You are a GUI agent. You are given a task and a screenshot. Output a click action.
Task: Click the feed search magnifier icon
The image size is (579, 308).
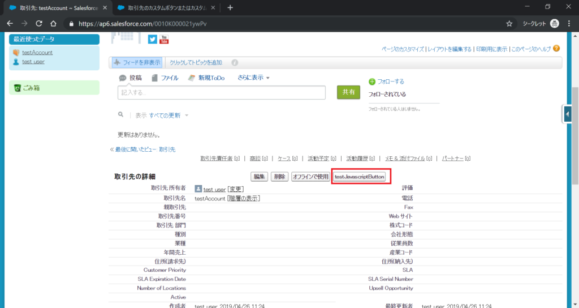tap(120, 114)
